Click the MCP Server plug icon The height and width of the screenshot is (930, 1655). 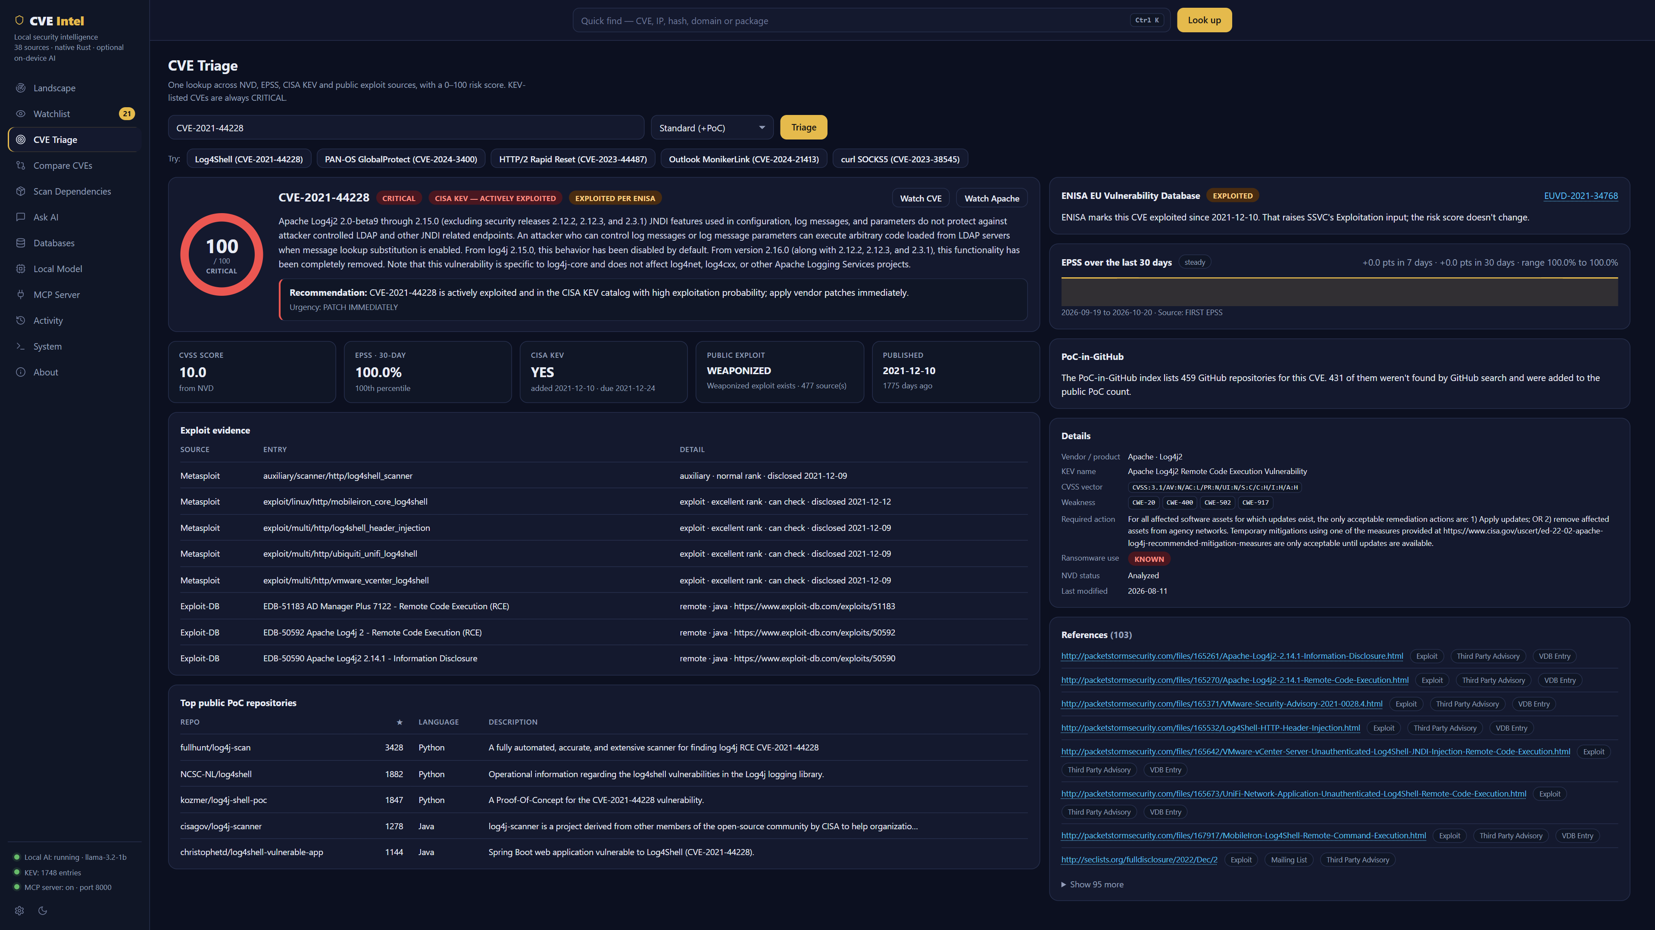click(21, 294)
